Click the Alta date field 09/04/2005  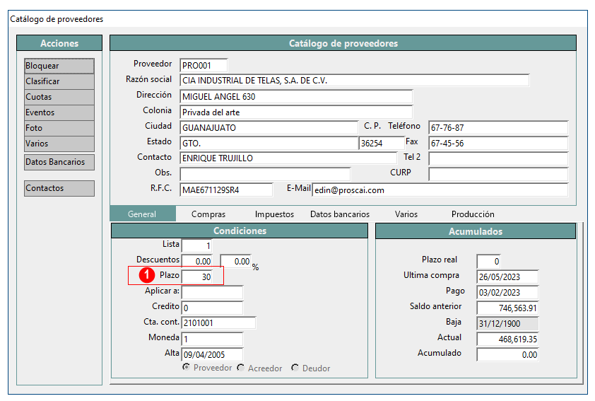tap(212, 354)
